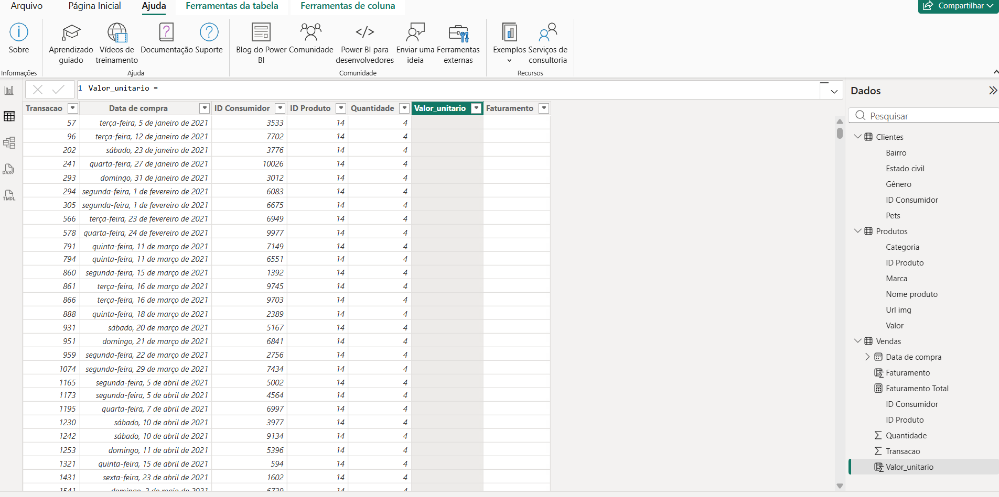
Task: Open the DAX query view icon
Action: coord(9,169)
